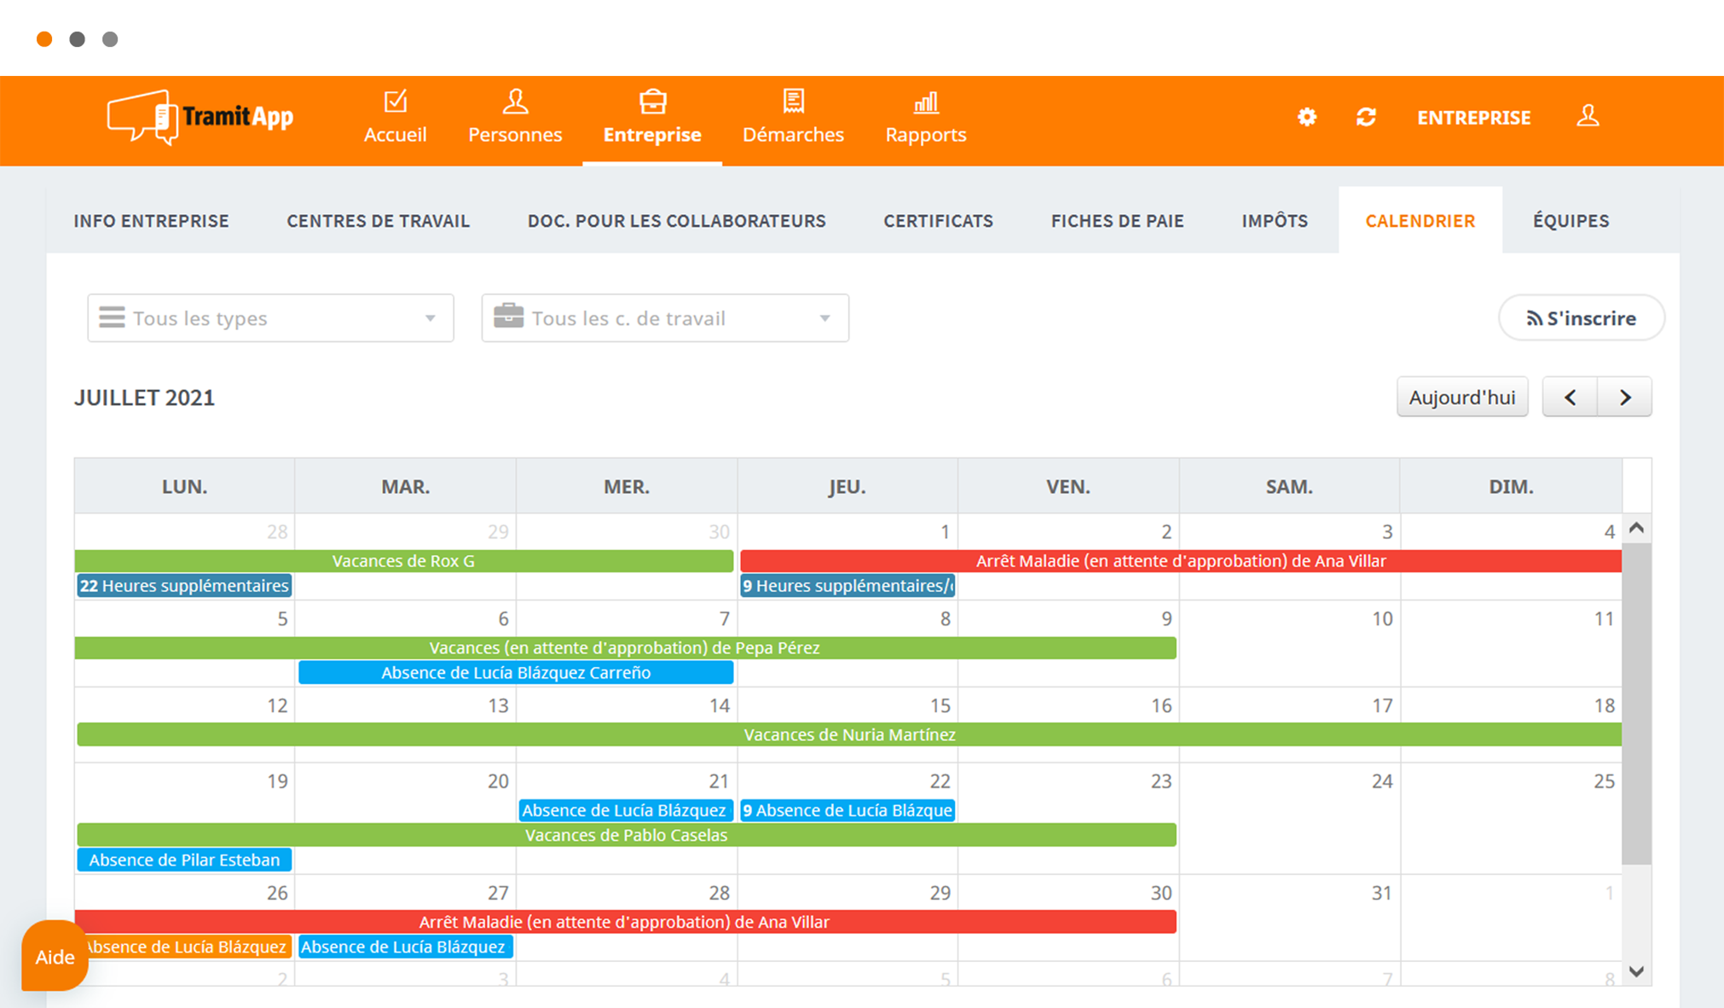Screen dimensions: 1724x1008
Task: Switch to the IMPÔTS tab
Action: tap(1275, 221)
